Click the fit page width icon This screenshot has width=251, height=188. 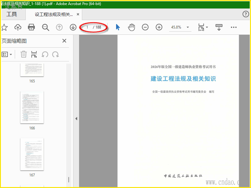(x=201, y=27)
